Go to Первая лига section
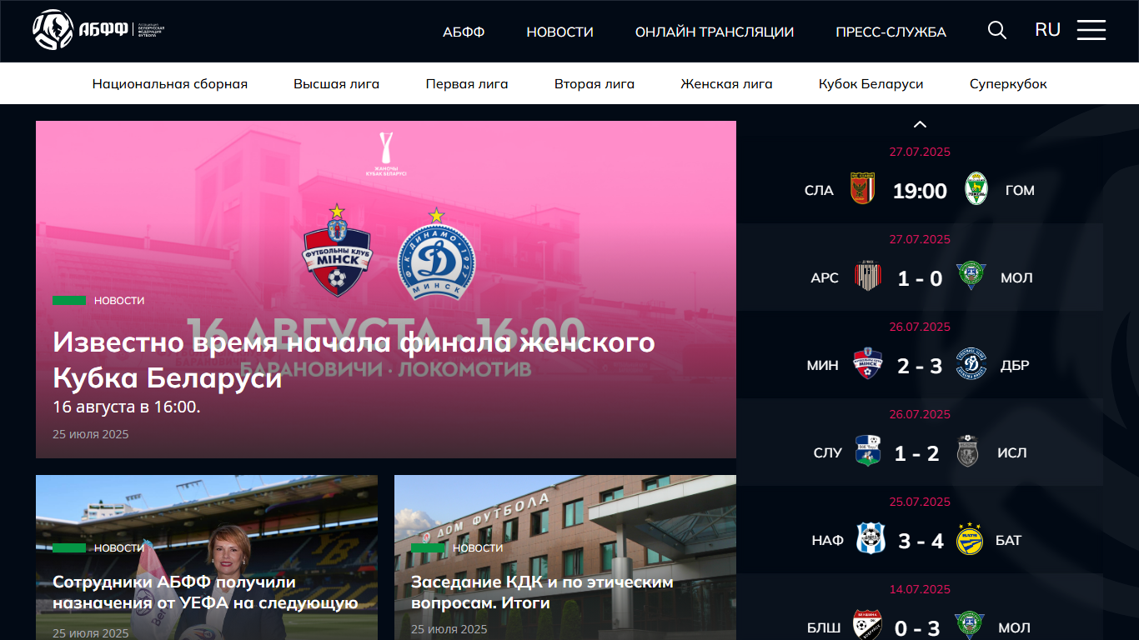This screenshot has width=1139, height=640. [467, 83]
